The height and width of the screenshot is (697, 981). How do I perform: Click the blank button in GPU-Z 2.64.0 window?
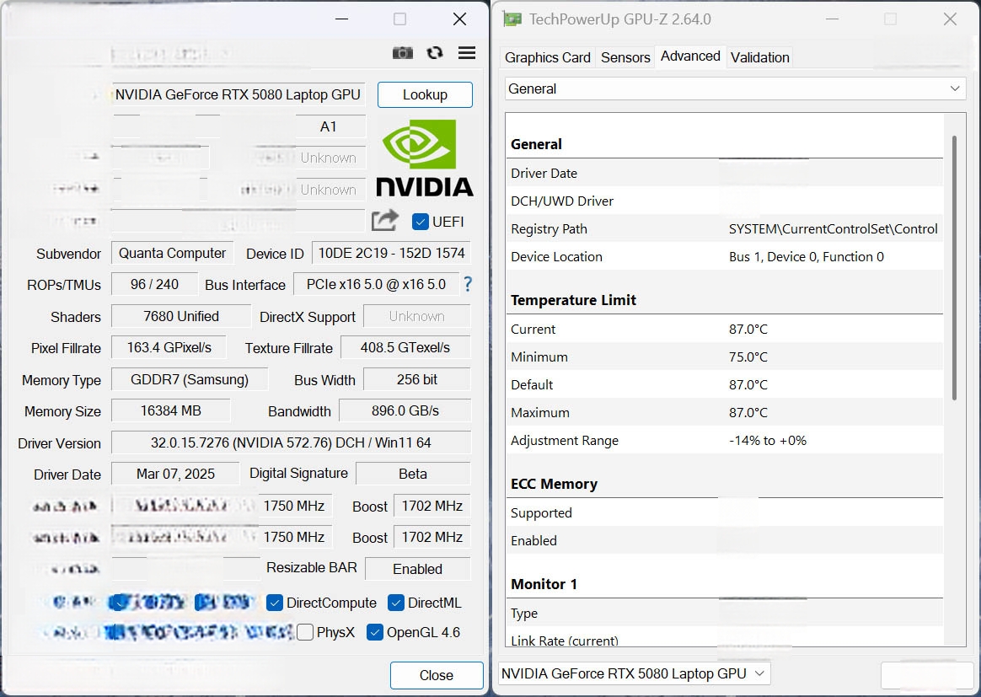[926, 676]
